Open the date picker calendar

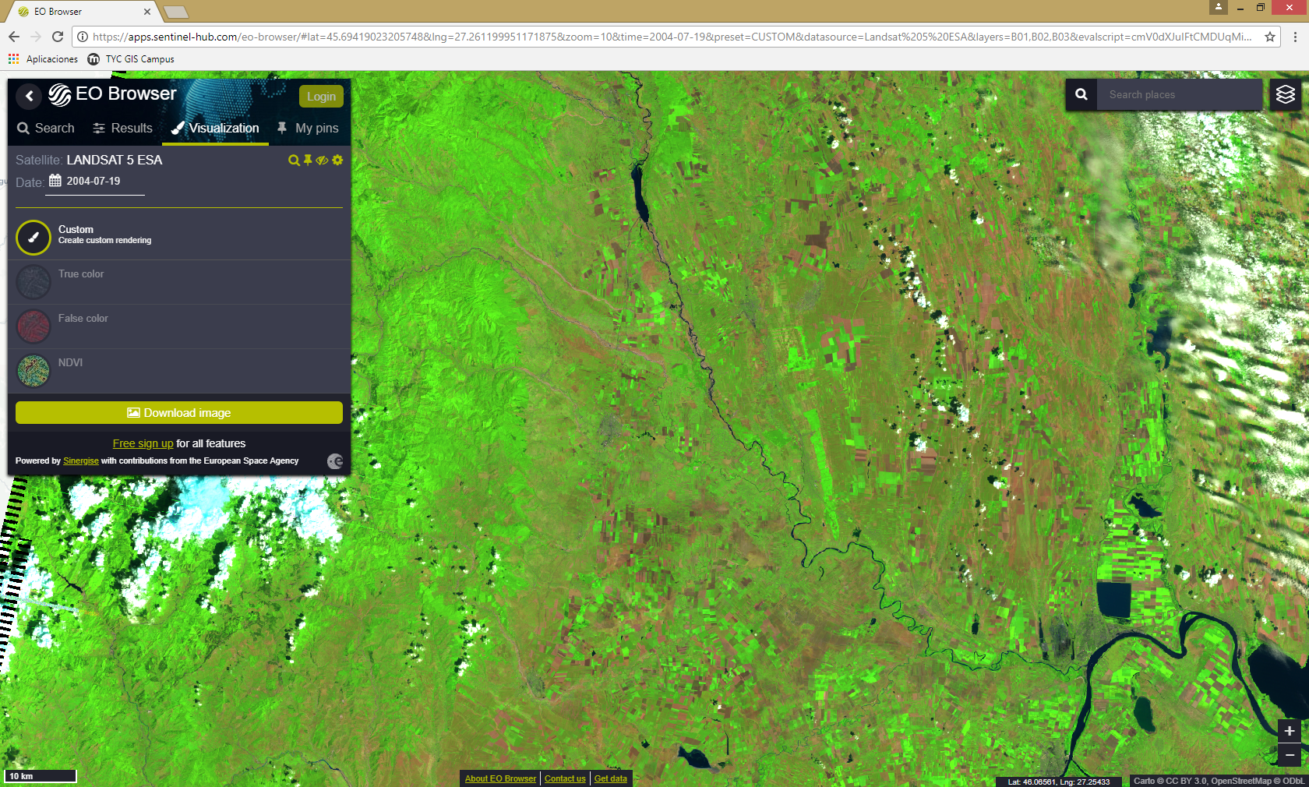(x=55, y=181)
